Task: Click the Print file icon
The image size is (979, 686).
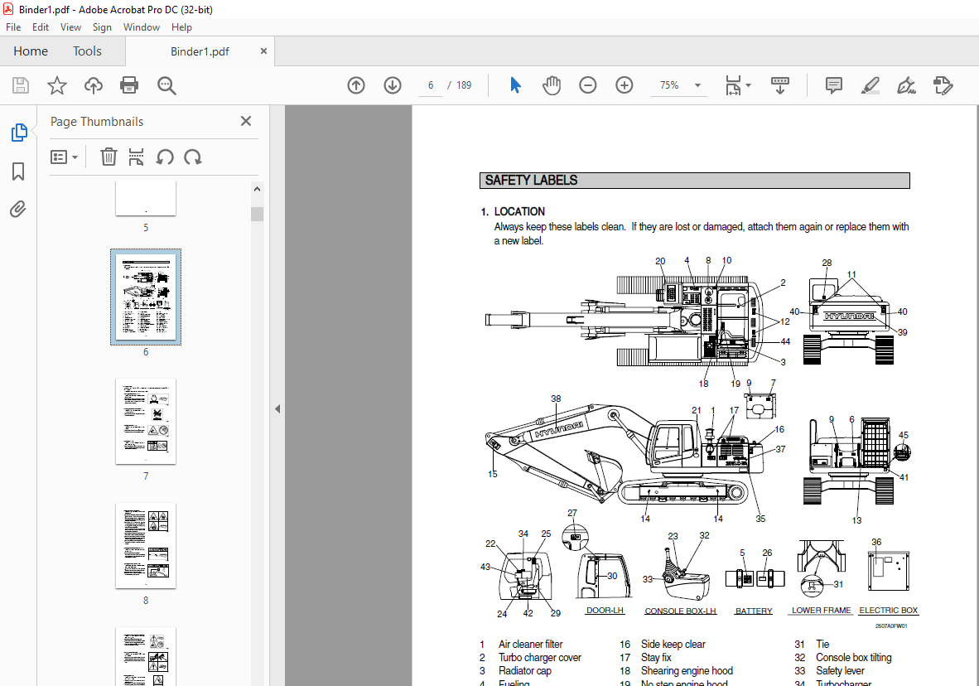Action: 129,85
